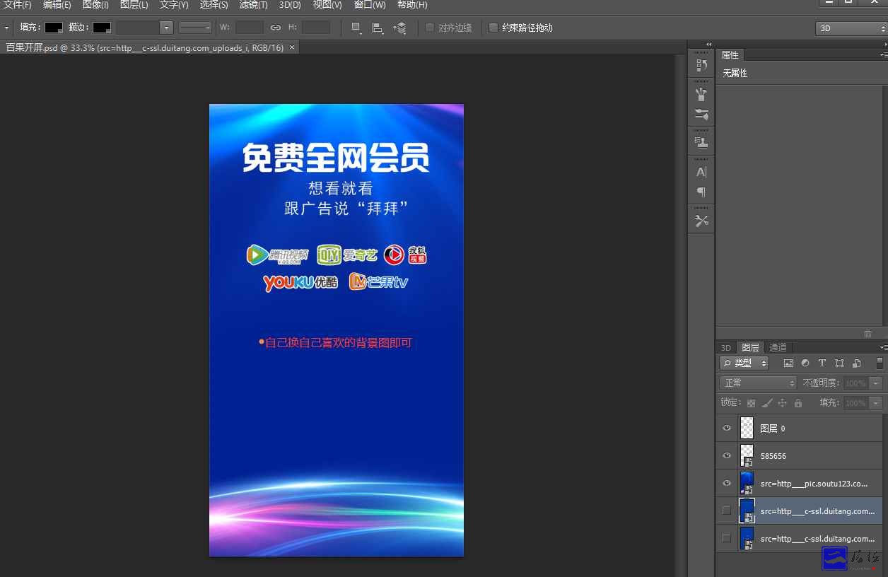Select the 属性 panel tab
The image size is (888, 577).
730,54
